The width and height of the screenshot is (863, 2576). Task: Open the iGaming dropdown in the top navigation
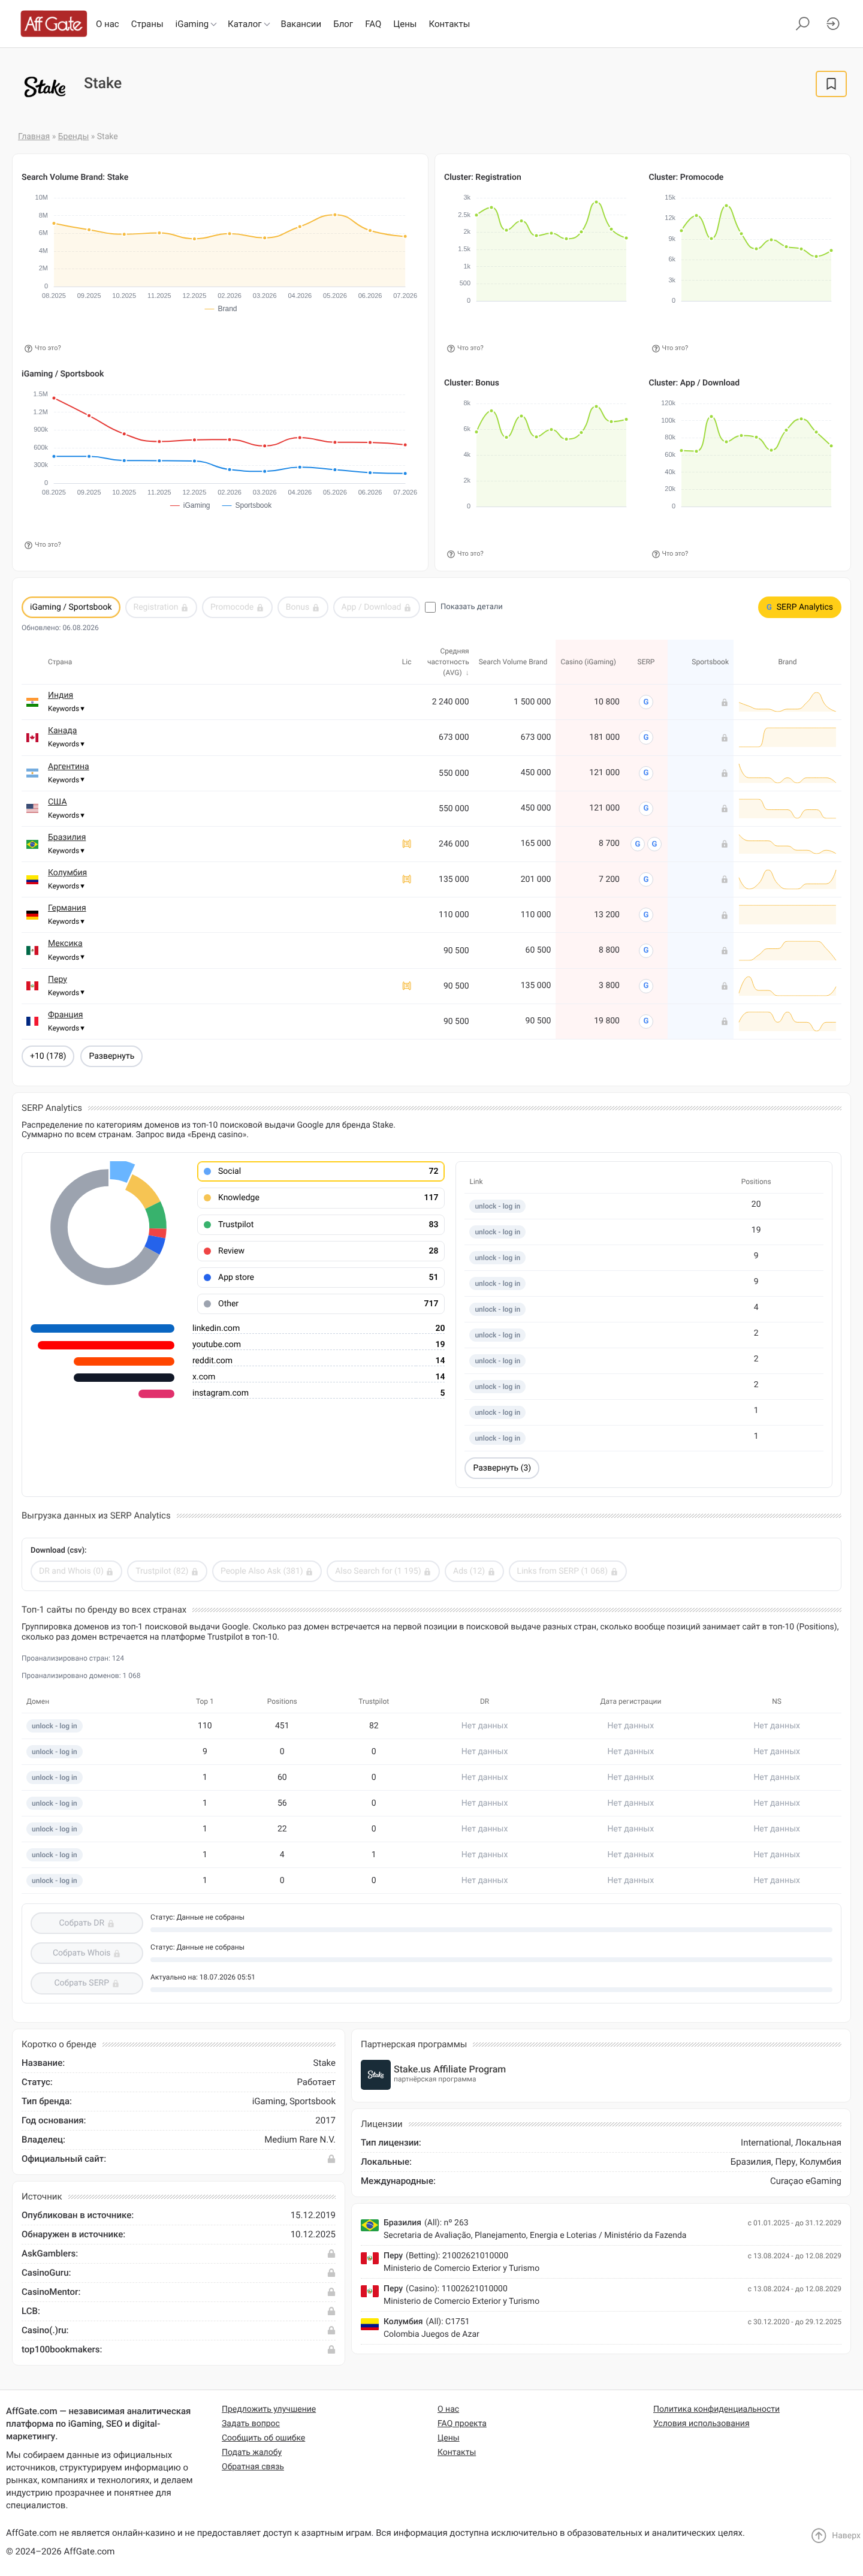pyautogui.click(x=196, y=24)
